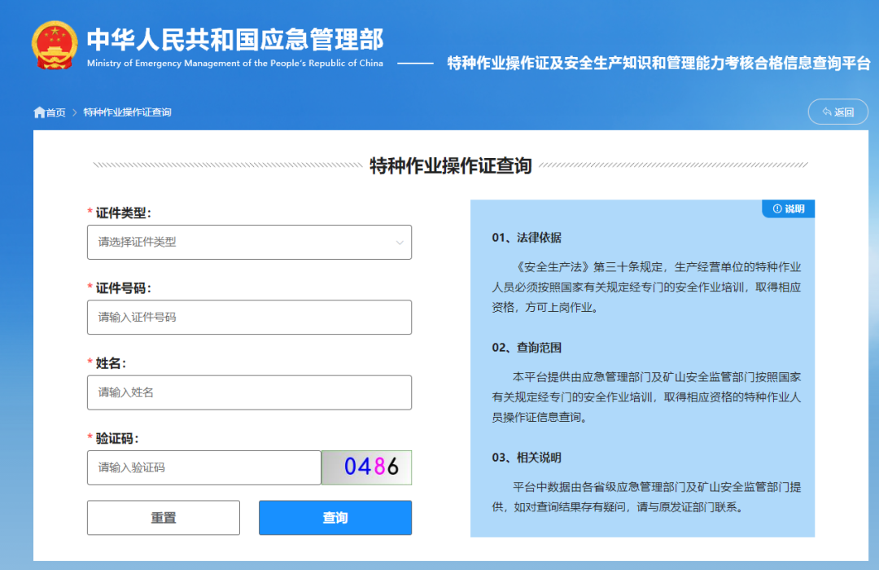Image resolution: width=879 pixels, height=570 pixels.
Task: Open the 证件类型 certificate type dropdown
Action: pos(249,242)
